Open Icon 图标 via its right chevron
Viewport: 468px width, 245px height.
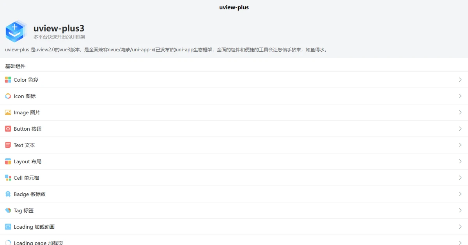click(460, 96)
